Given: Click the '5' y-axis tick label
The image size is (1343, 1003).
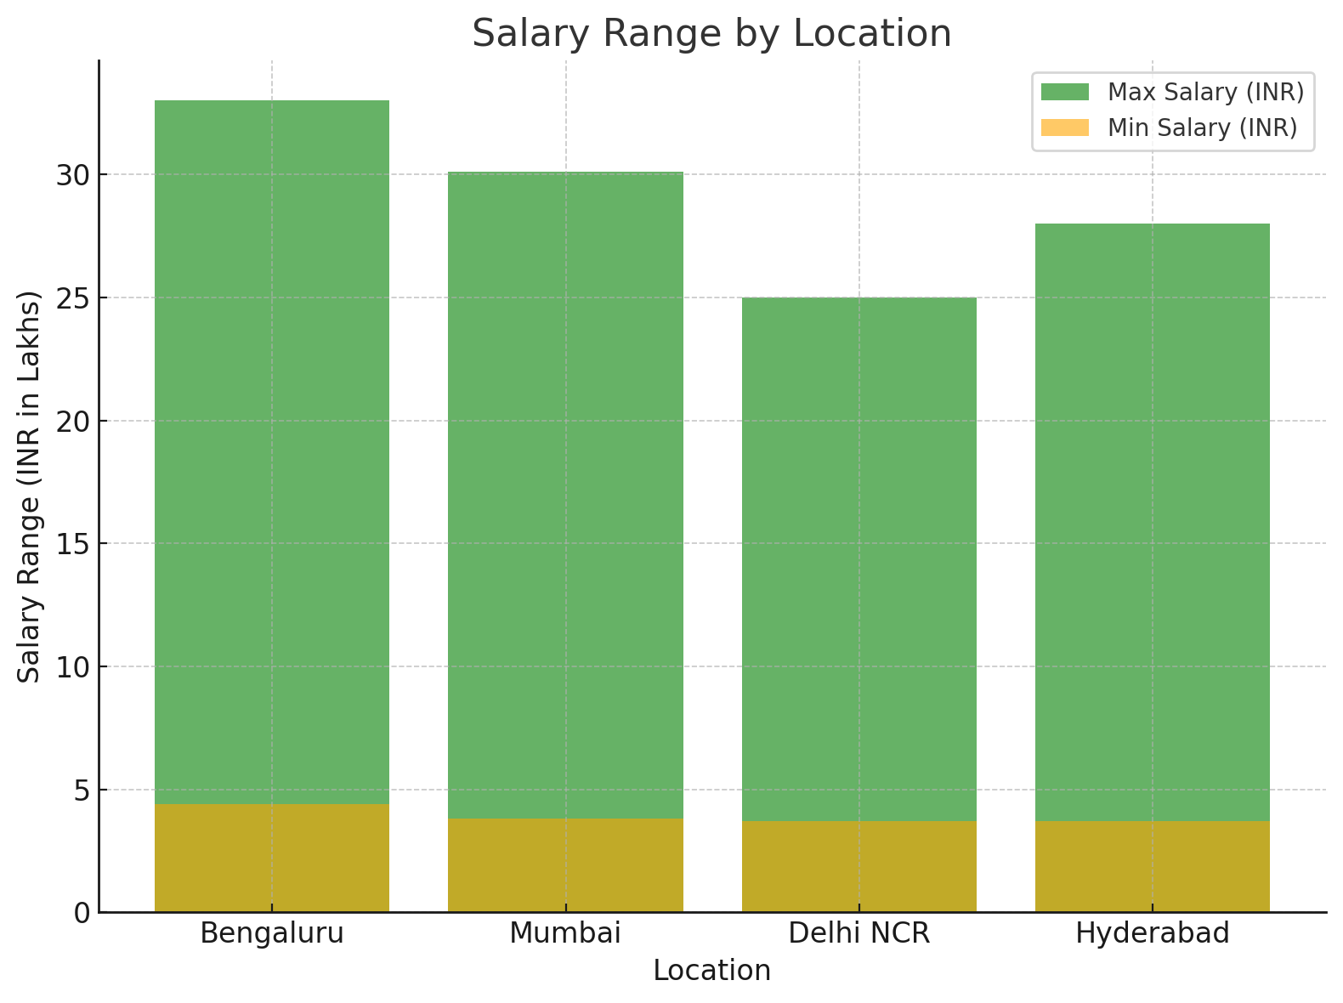Looking at the screenshot, I should [82, 790].
